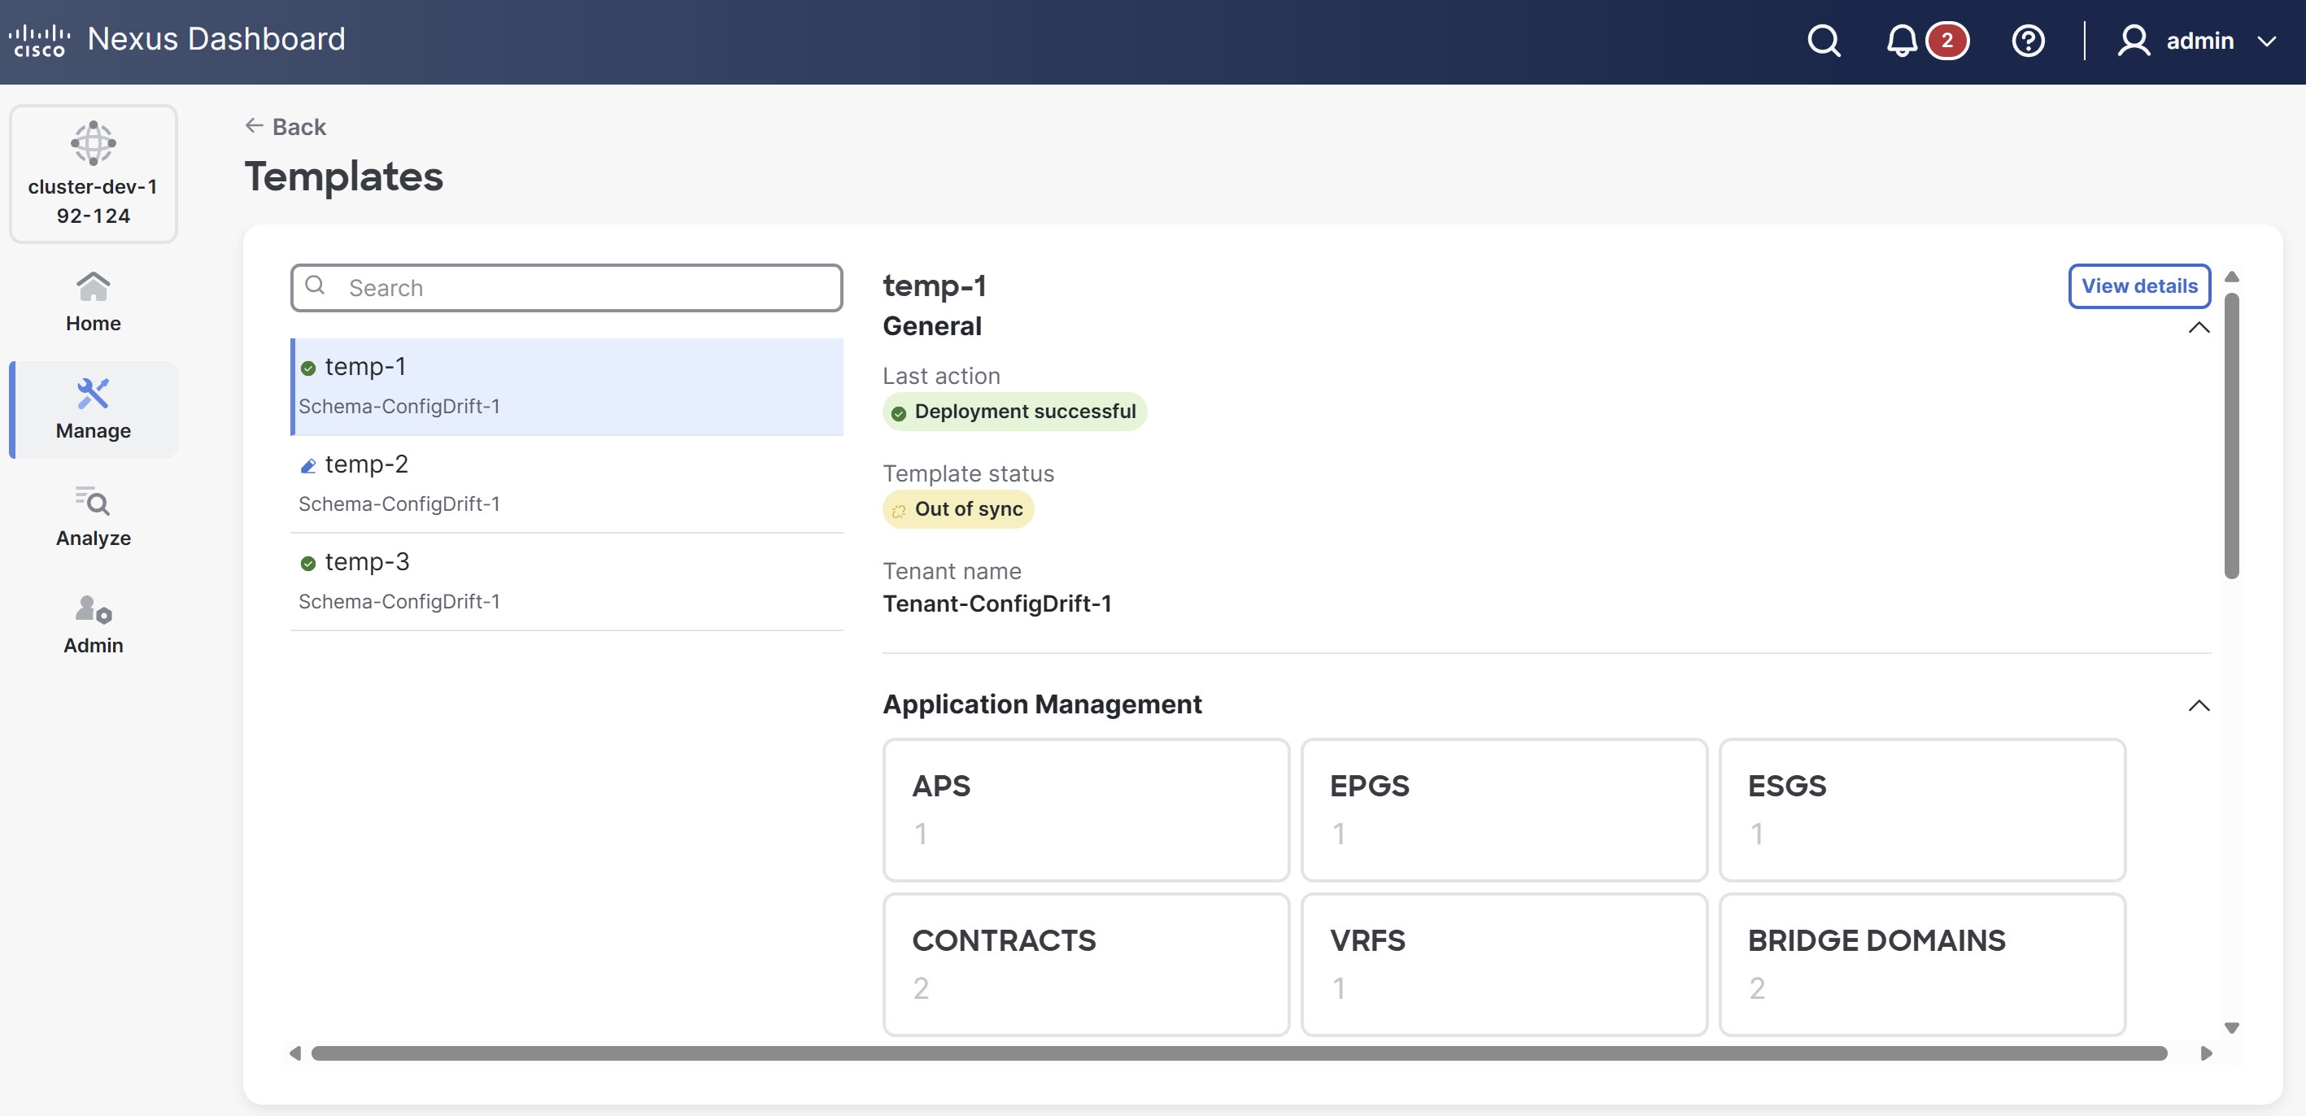
Task: Click the Nexus Dashboard title
Action: [216, 38]
